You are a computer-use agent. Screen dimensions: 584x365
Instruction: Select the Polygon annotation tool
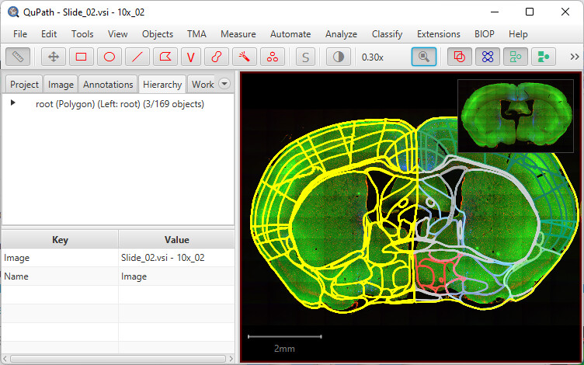pyautogui.click(x=165, y=57)
